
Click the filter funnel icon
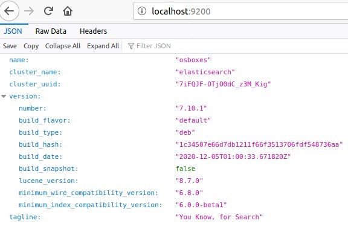131,46
